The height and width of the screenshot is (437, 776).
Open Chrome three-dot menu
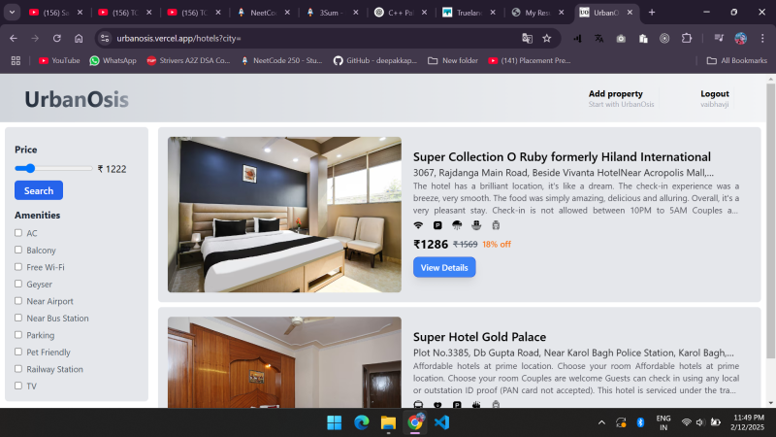pyautogui.click(x=762, y=38)
